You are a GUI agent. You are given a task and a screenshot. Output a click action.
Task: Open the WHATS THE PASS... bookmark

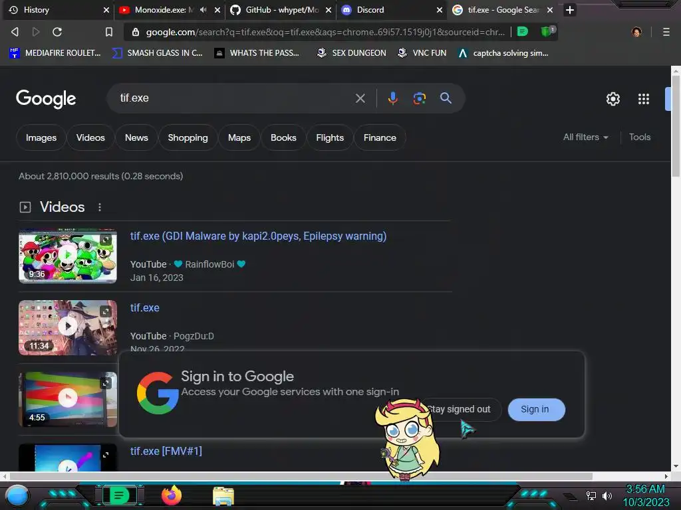pyautogui.click(x=257, y=53)
